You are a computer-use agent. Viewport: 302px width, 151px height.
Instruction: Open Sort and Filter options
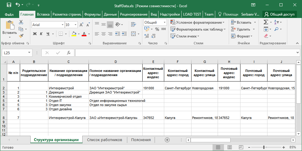pos(276,22)
